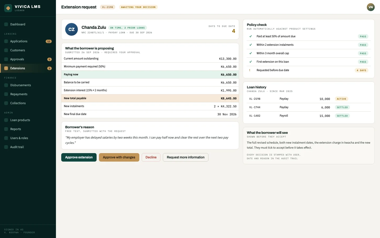Click the borrower's reason quote text
Viewport: 380px width, 238px height.
147,140
